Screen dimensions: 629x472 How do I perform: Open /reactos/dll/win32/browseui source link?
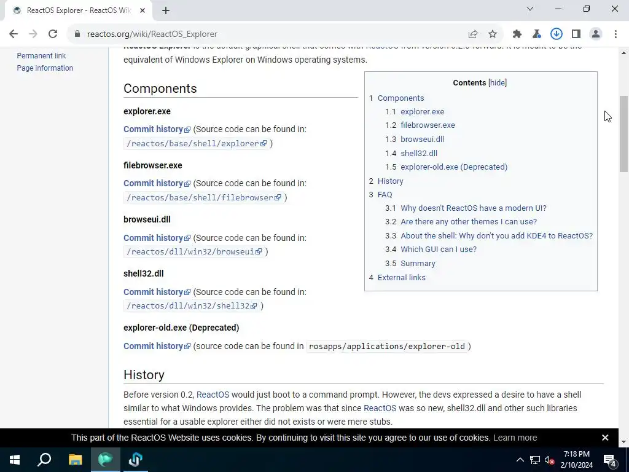click(194, 251)
